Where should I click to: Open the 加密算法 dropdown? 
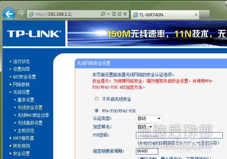pyautogui.click(x=145, y=127)
